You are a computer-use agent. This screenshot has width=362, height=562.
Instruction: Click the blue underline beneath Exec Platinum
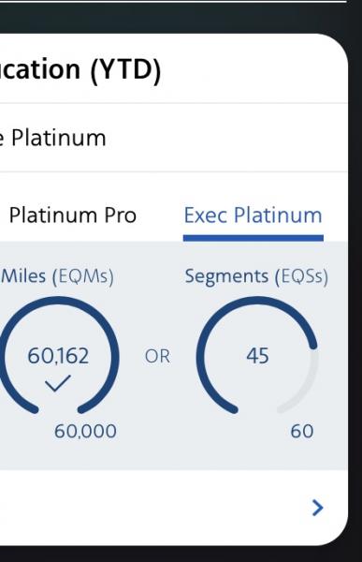click(253, 238)
